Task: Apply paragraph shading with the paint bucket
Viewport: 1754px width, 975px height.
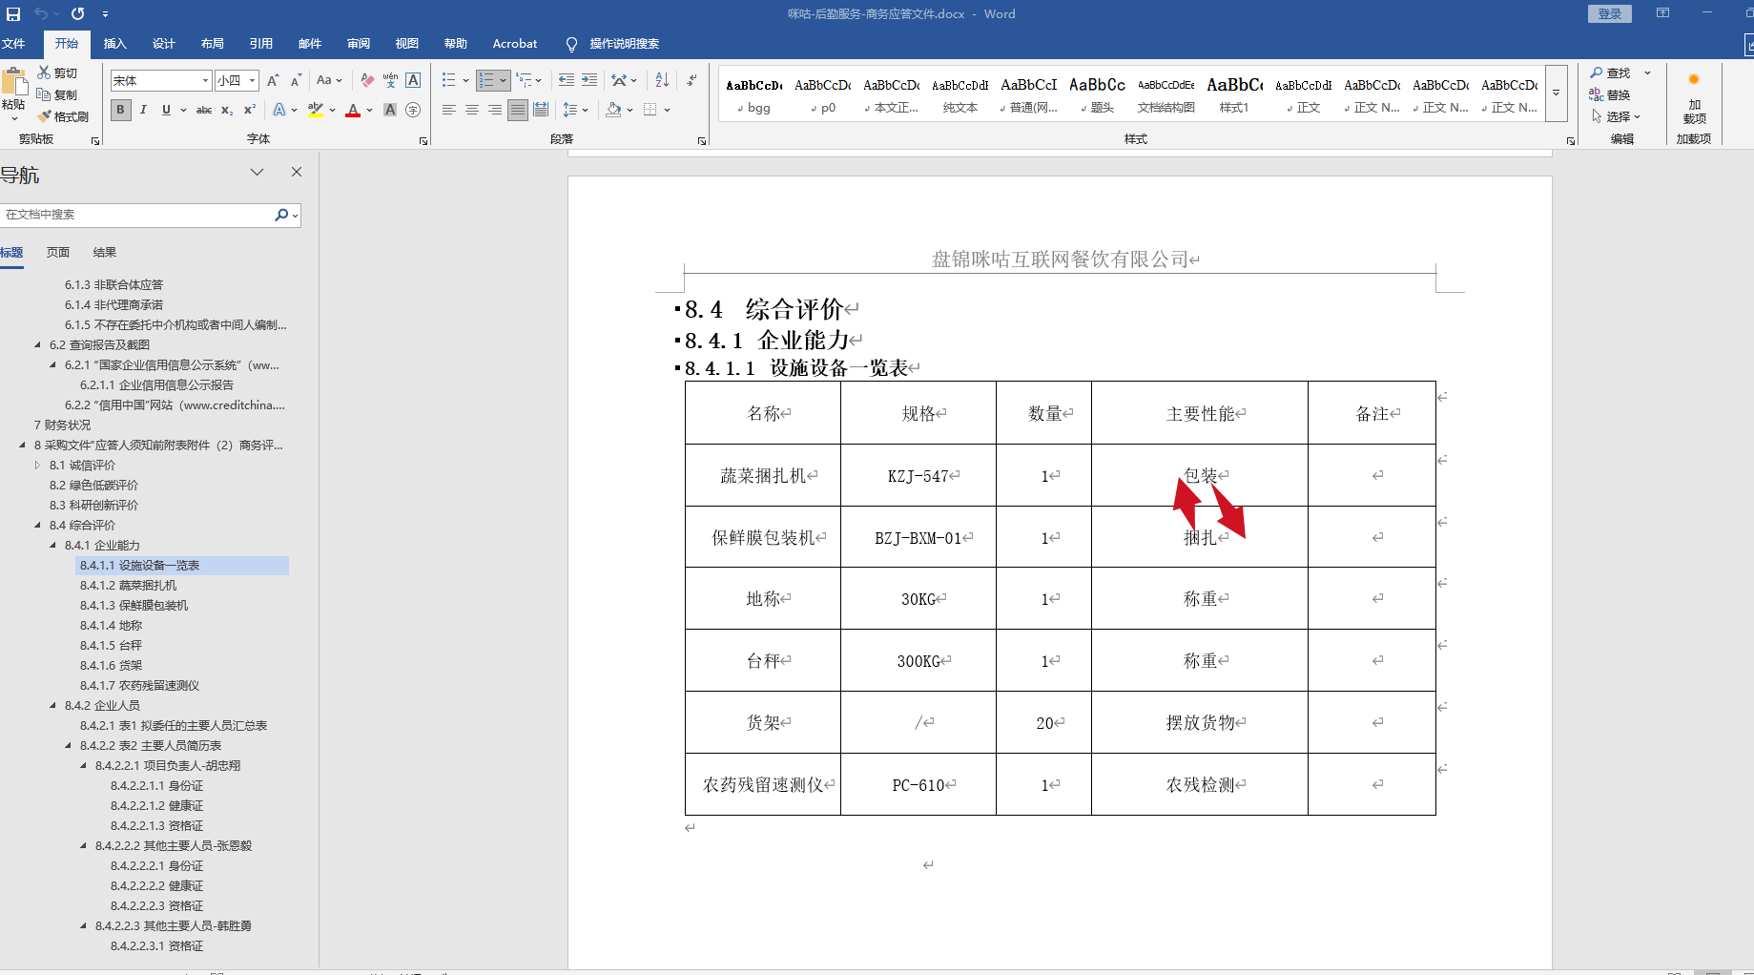Action: (613, 110)
